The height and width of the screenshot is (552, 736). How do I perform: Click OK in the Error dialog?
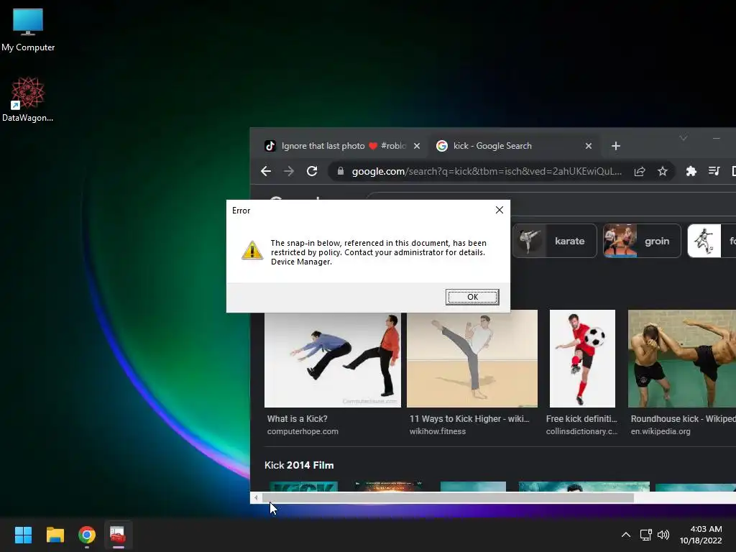click(x=472, y=297)
